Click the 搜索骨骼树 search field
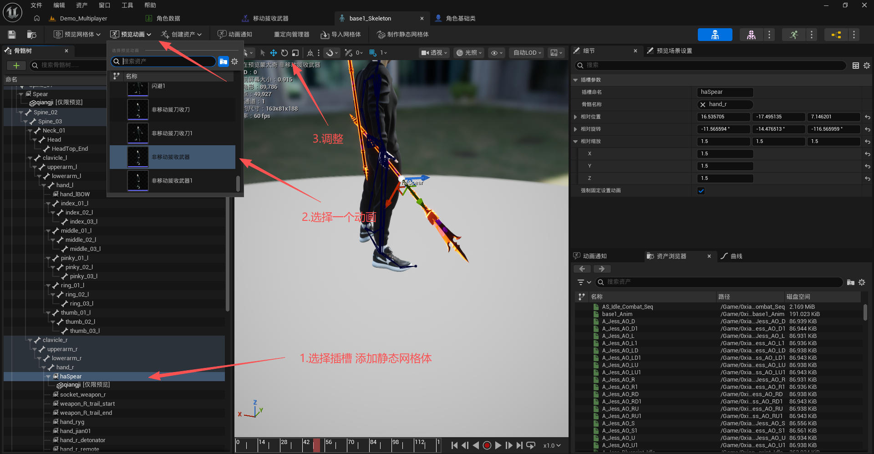 [x=68, y=66]
